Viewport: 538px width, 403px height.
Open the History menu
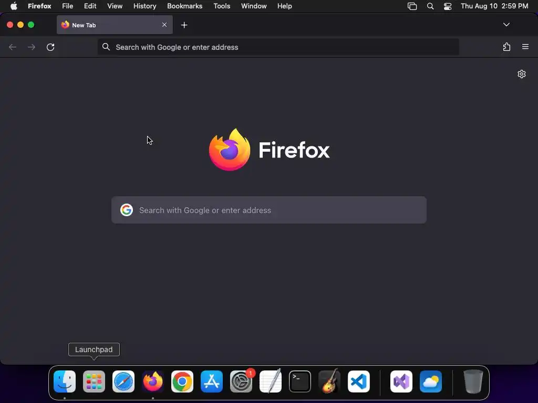pyautogui.click(x=145, y=6)
